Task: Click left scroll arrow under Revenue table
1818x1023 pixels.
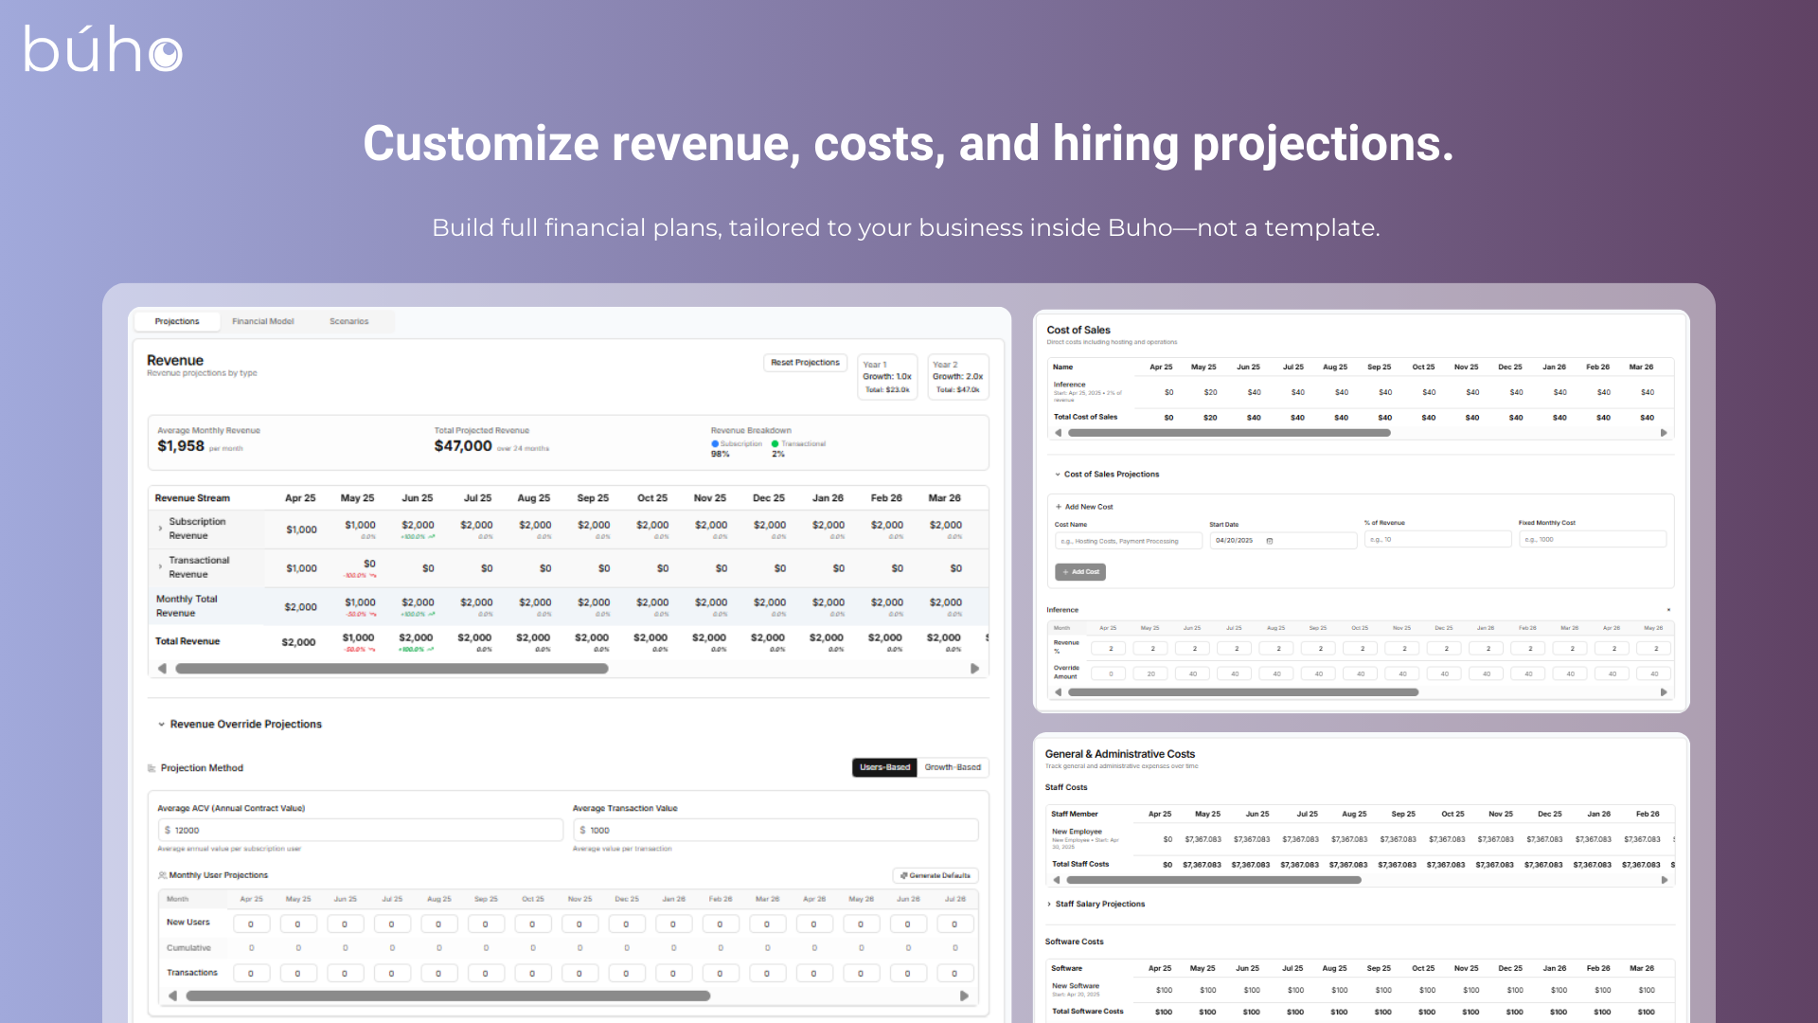Action: pyautogui.click(x=162, y=669)
